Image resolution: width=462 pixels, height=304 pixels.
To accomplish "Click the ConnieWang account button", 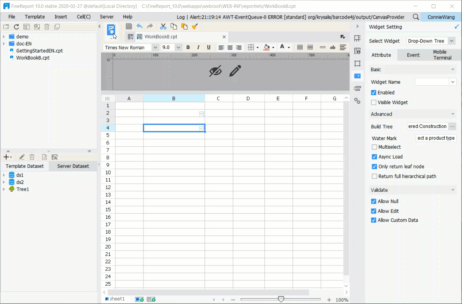I will [x=441, y=17].
